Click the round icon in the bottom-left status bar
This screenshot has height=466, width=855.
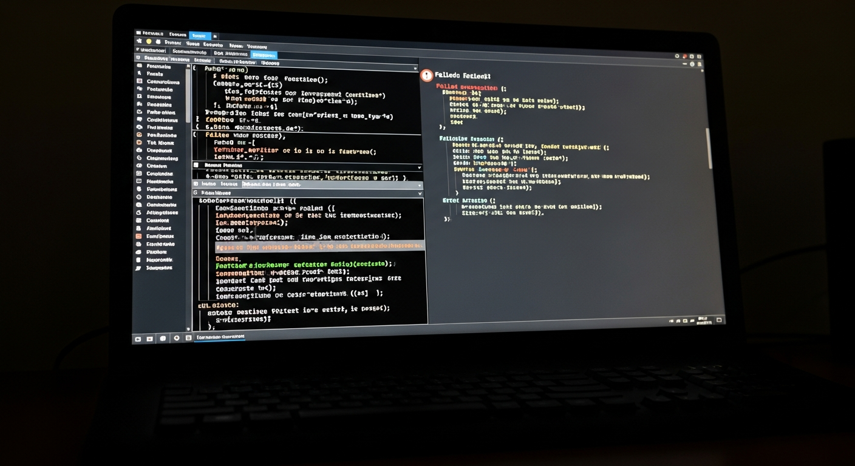(x=177, y=338)
